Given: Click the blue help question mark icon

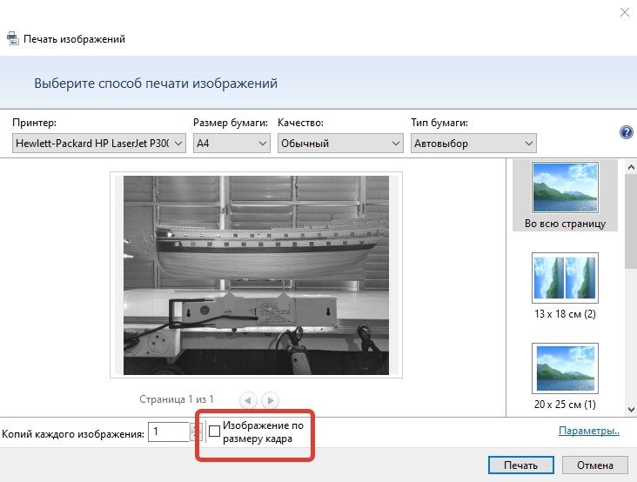Looking at the screenshot, I should click(626, 132).
